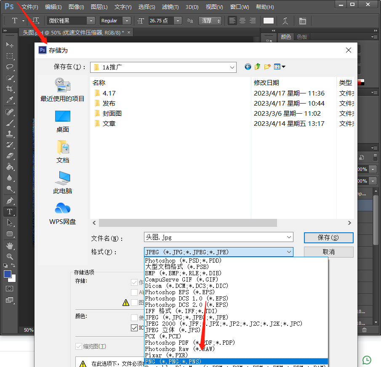Image resolution: width=381 pixels, height=367 pixels.
Task: Open the font size dropdown
Action: [x=178, y=21]
